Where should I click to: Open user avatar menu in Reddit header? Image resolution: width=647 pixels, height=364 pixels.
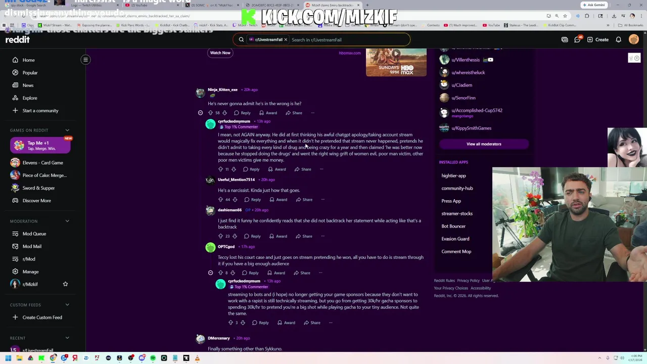pyautogui.click(x=633, y=39)
